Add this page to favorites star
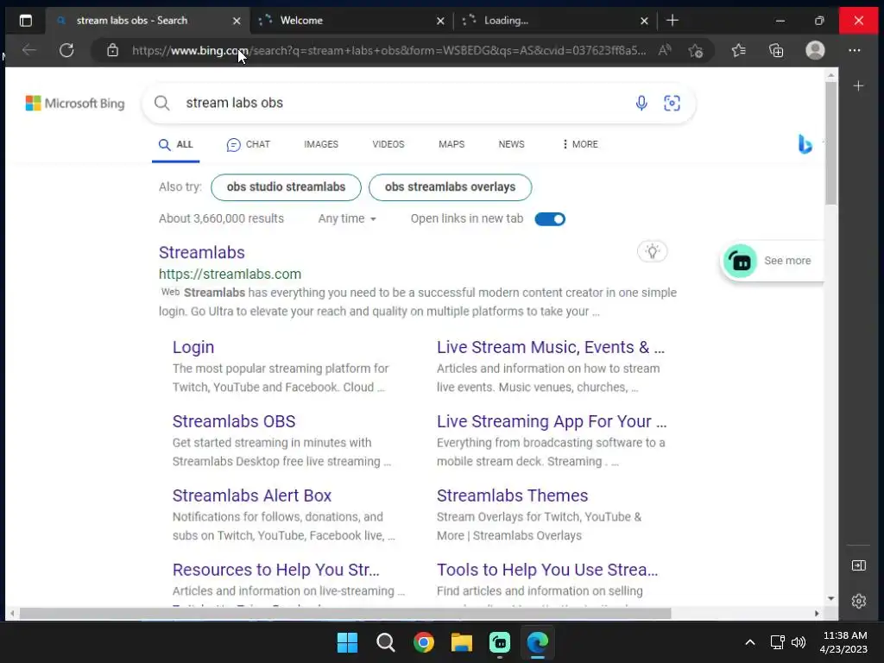884x663 pixels. 696,51
